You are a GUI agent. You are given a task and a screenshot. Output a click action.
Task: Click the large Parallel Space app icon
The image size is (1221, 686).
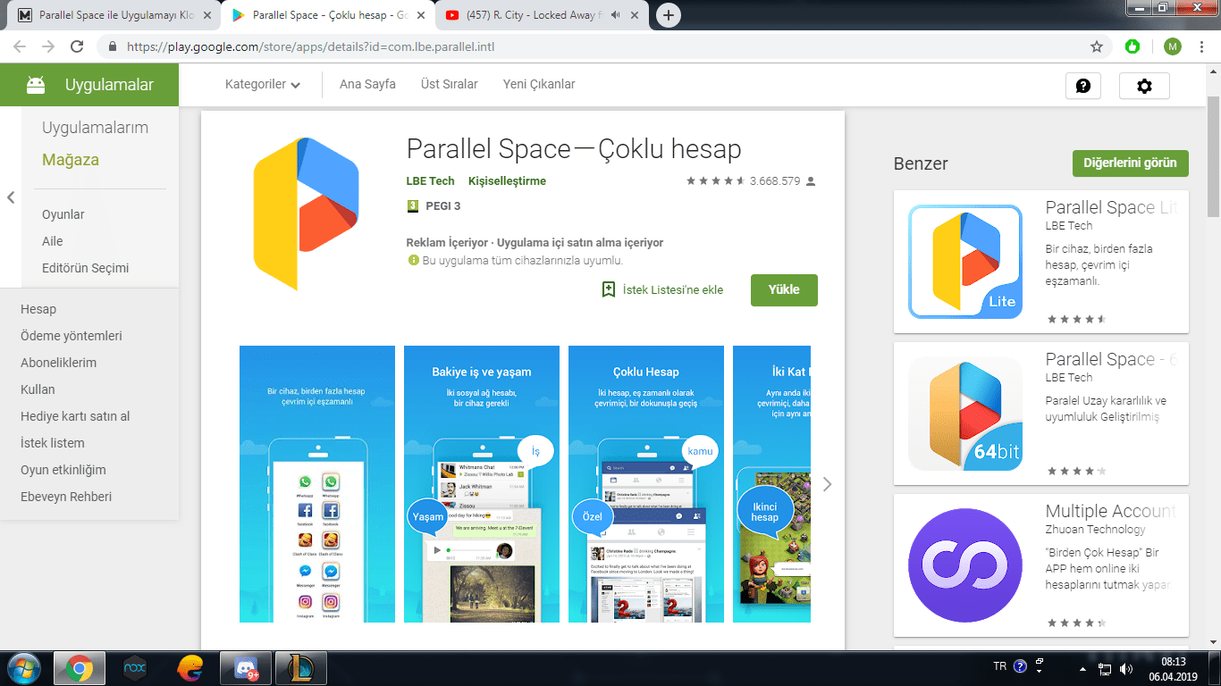tap(306, 214)
